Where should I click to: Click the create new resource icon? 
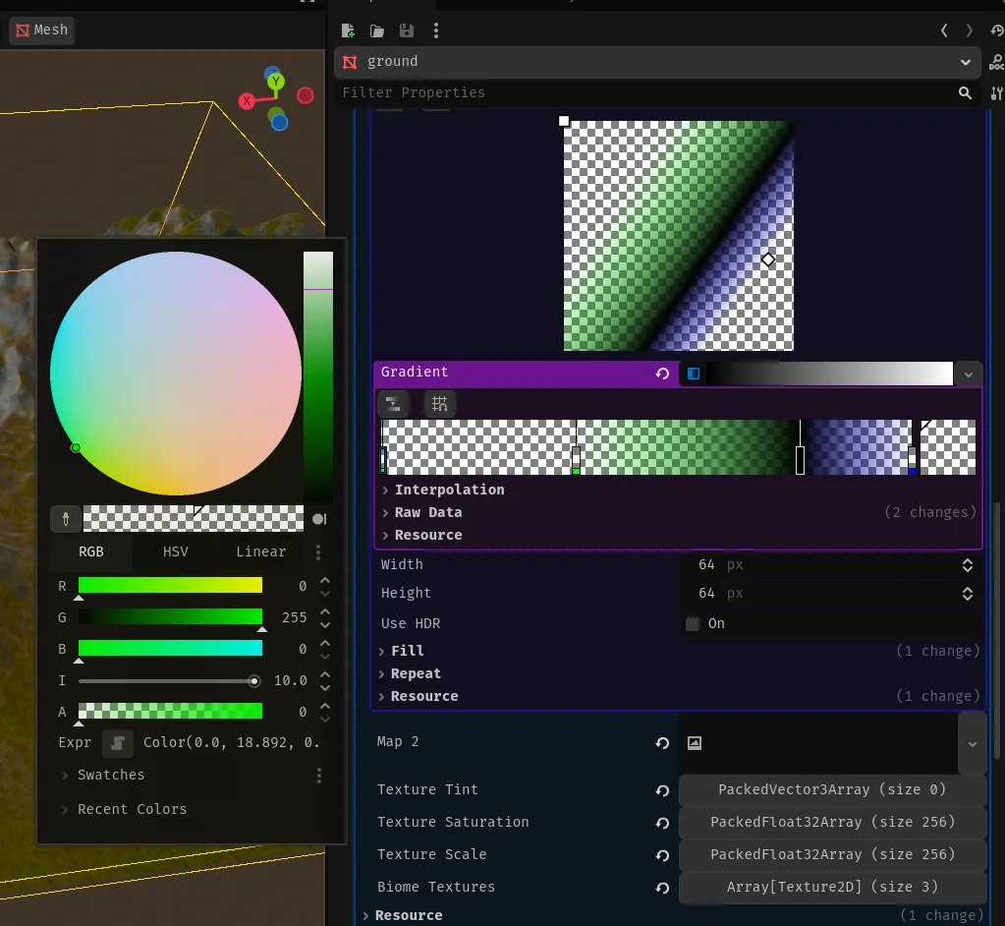[348, 30]
